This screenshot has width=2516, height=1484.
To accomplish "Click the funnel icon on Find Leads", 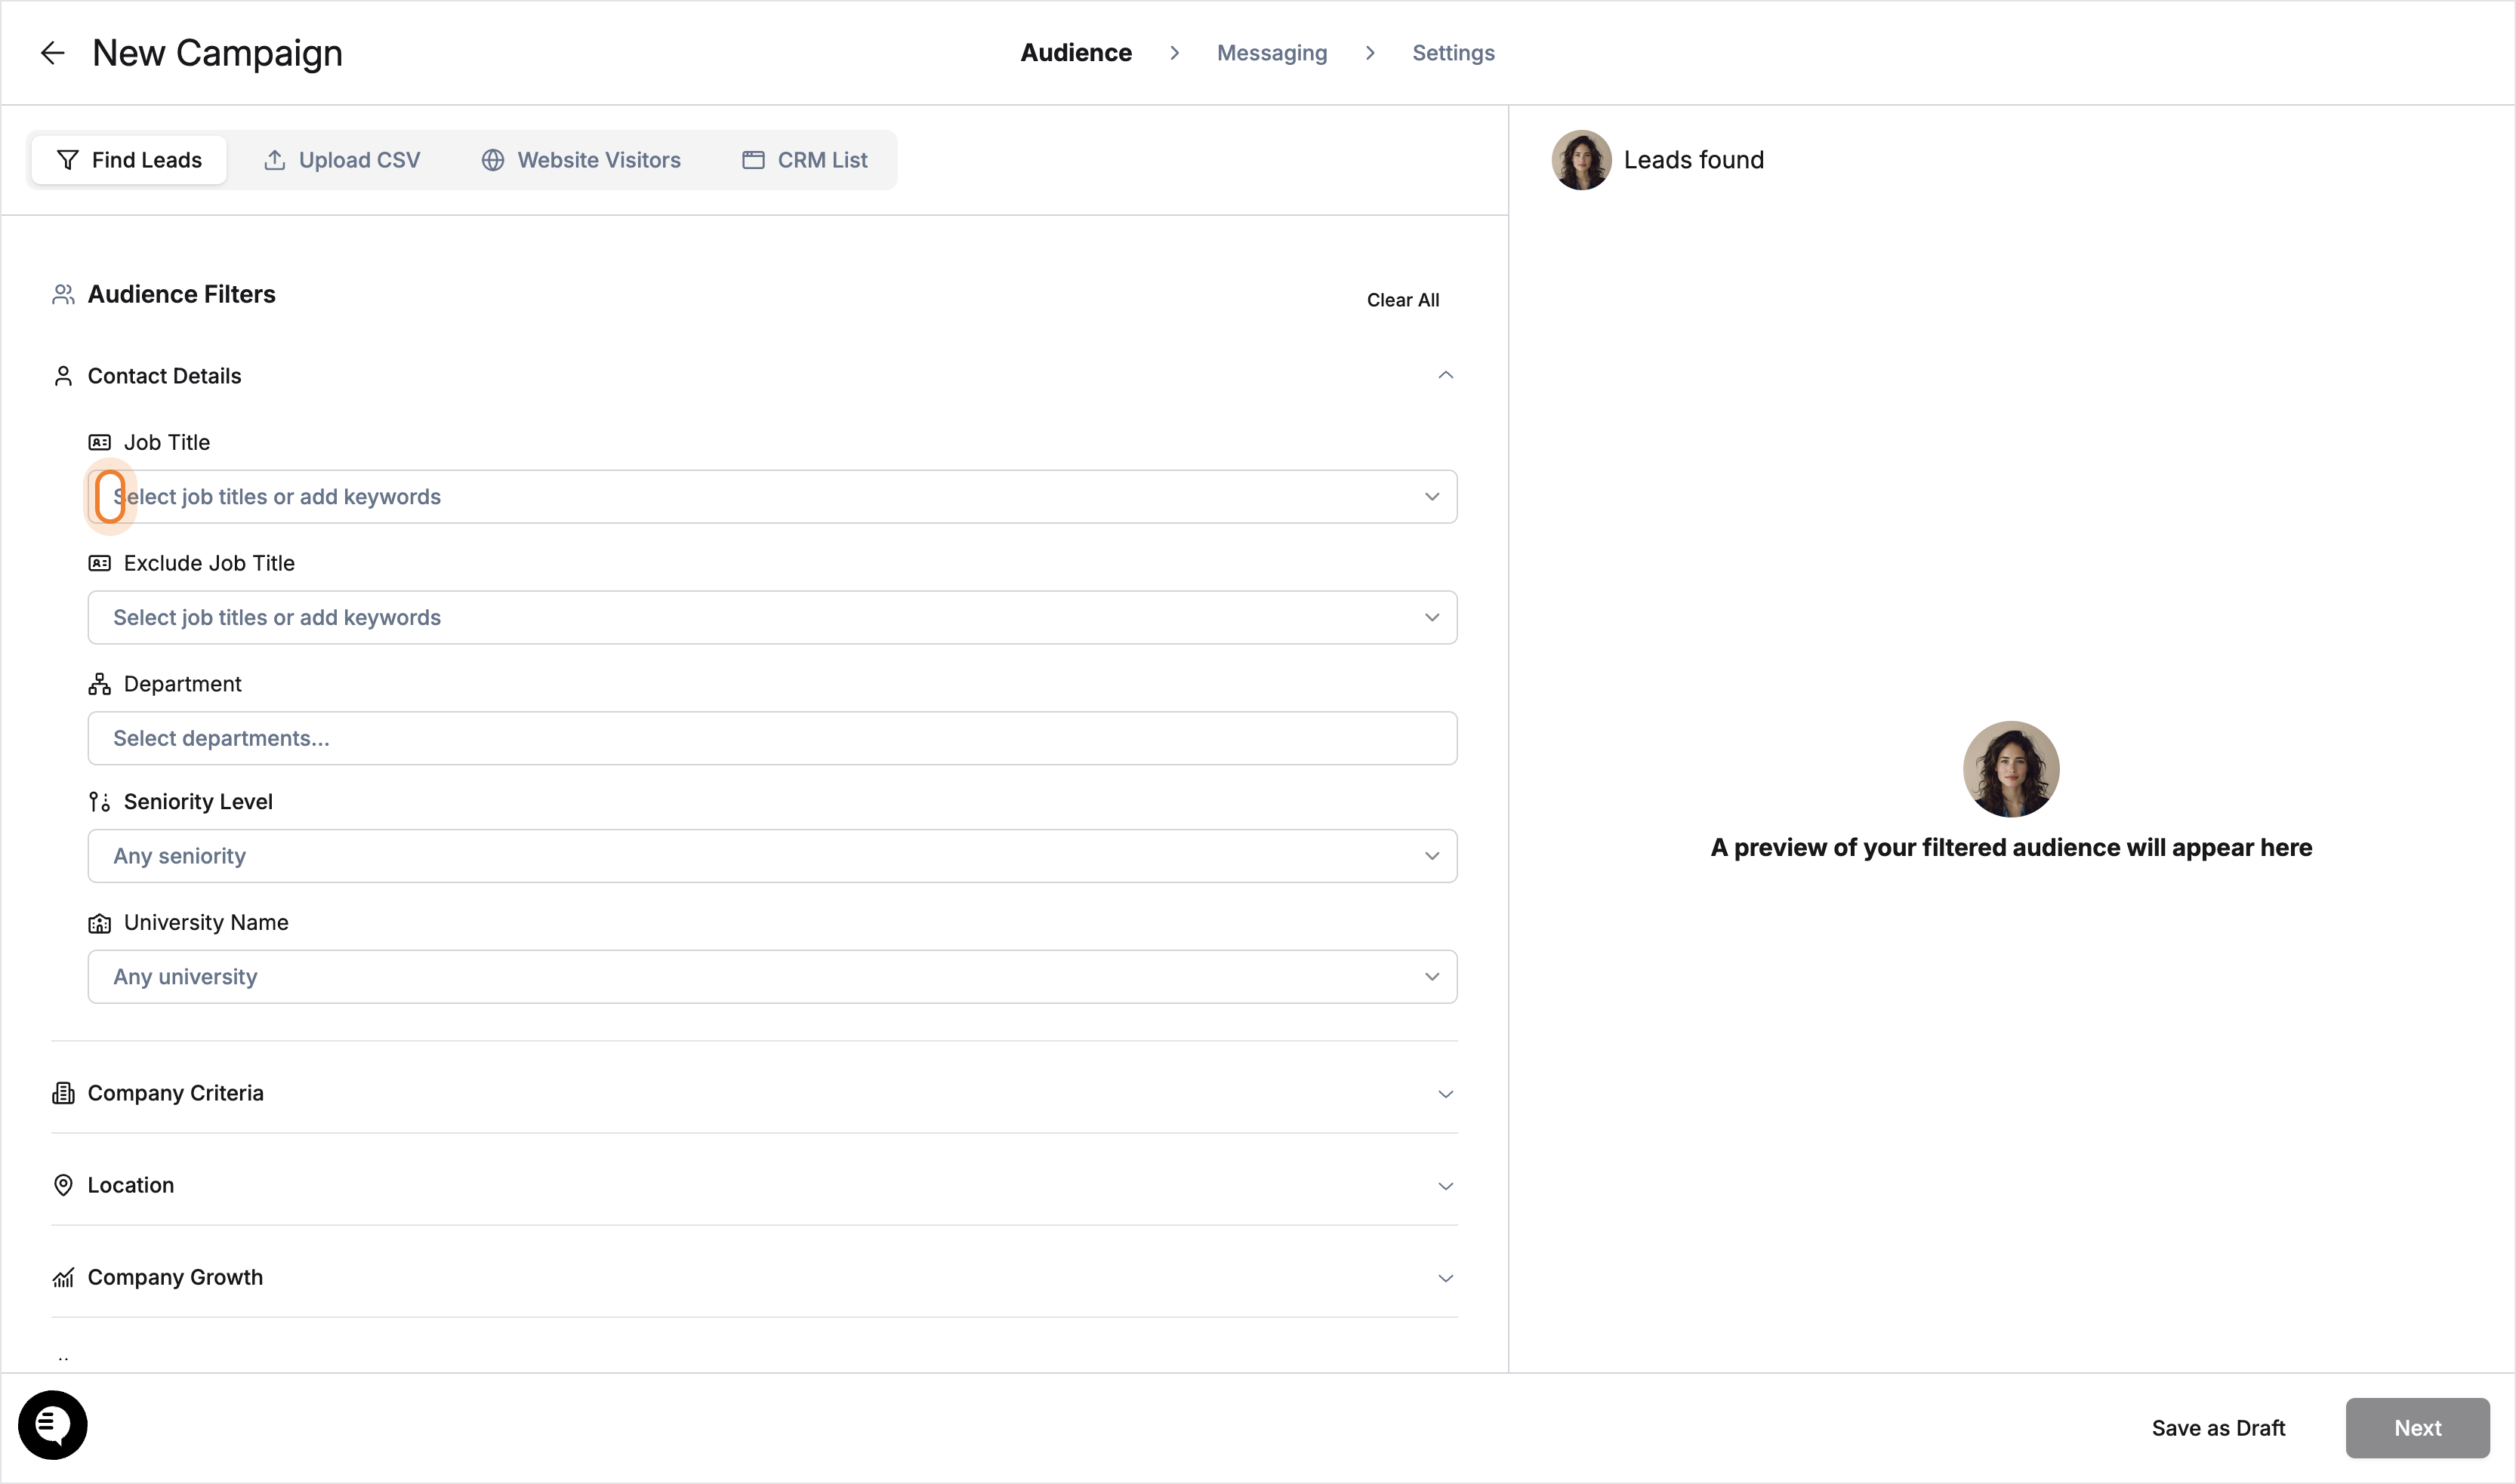I will point(67,160).
